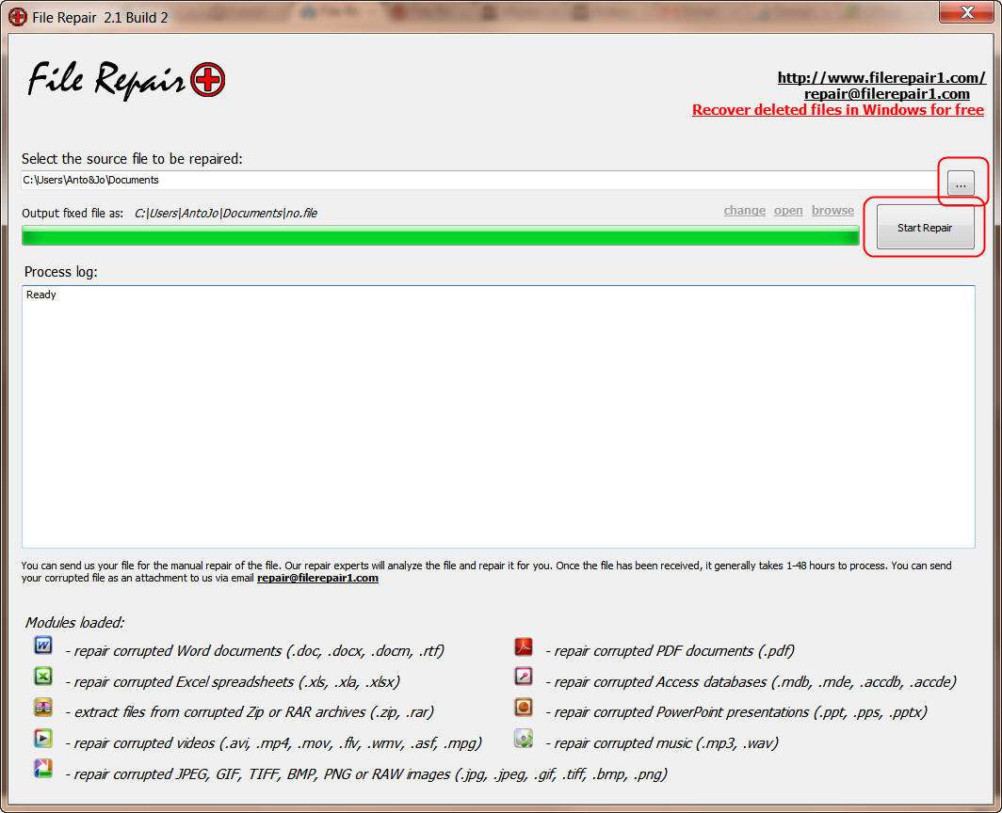Click the 'browse' output folder link
1002x813 pixels.
832,210
